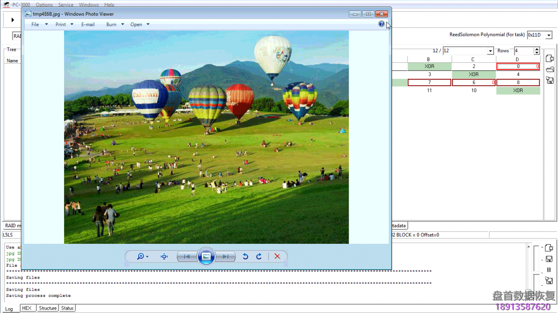558x313 pixels.
Task: Click the pause icon beside the log panel
Action: tap(549, 269)
